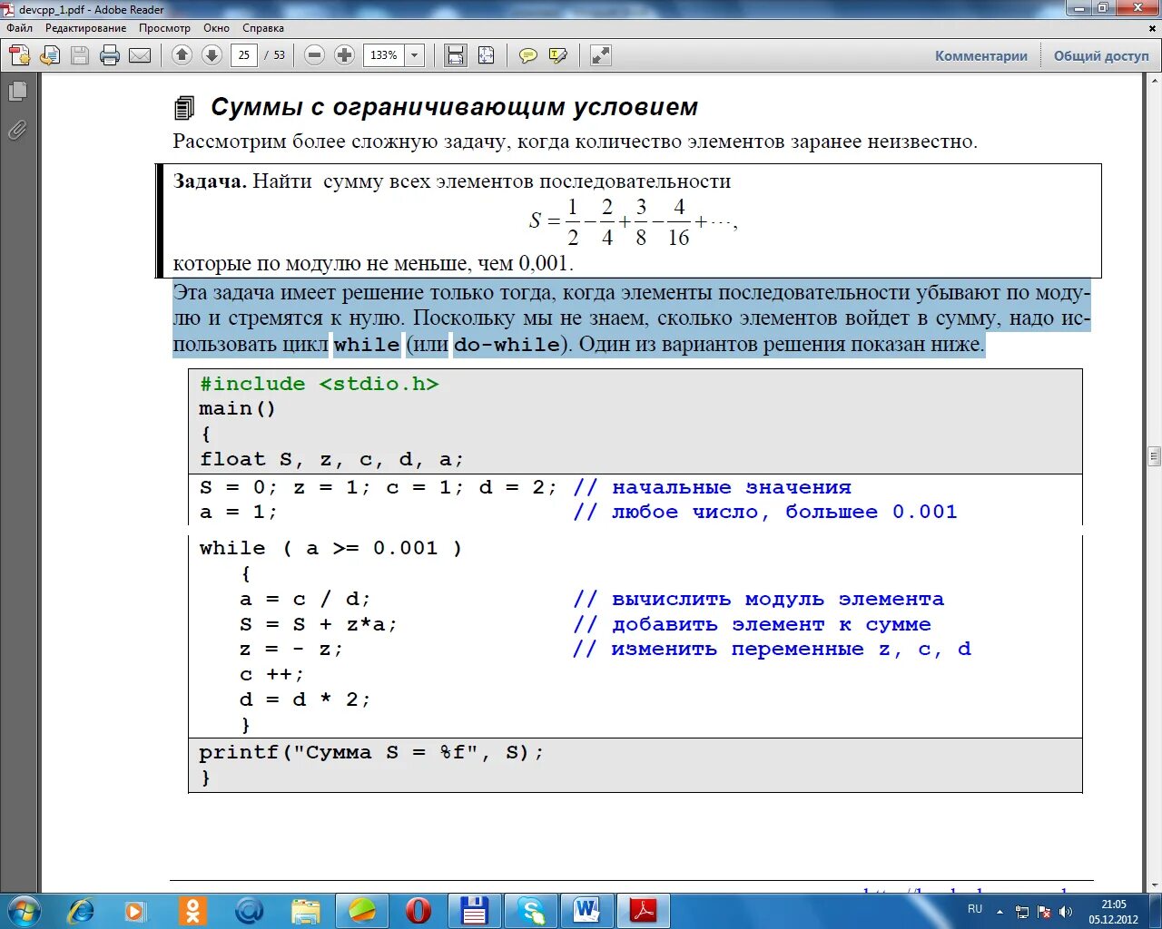Show hidden tray icons arrow
This screenshot has width=1162, height=929.
tap(1000, 911)
